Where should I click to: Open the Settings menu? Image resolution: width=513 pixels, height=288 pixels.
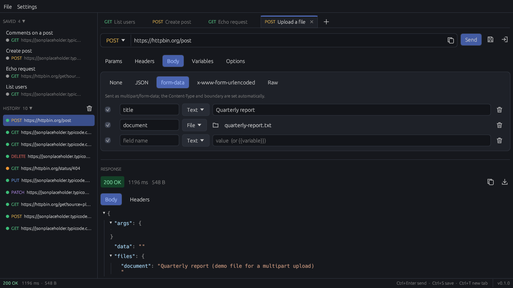click(x=27, y=7)
